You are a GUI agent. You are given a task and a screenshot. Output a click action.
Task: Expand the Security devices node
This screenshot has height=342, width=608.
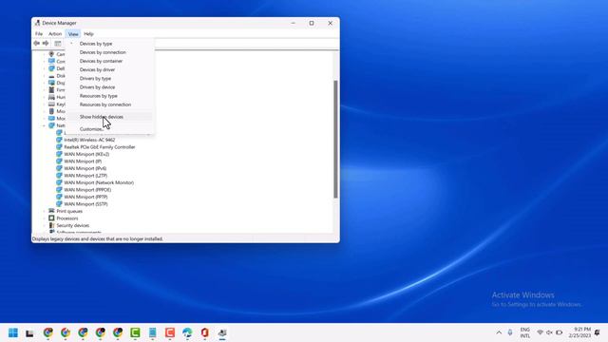[x=45, y=225]
